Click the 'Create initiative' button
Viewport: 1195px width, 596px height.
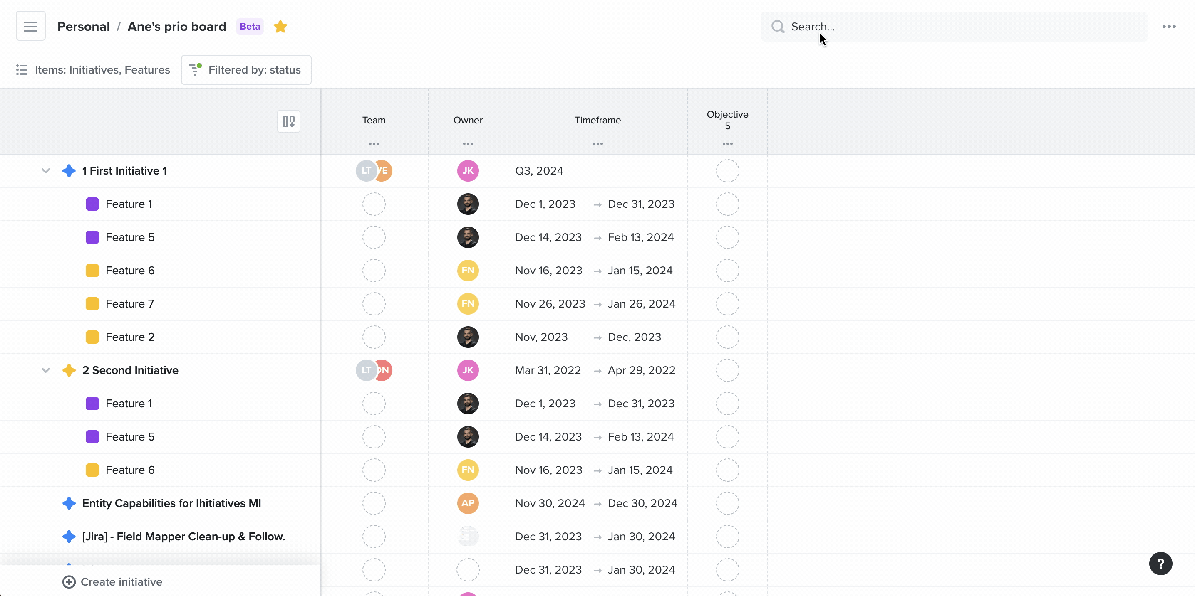(x=112, y=581)
